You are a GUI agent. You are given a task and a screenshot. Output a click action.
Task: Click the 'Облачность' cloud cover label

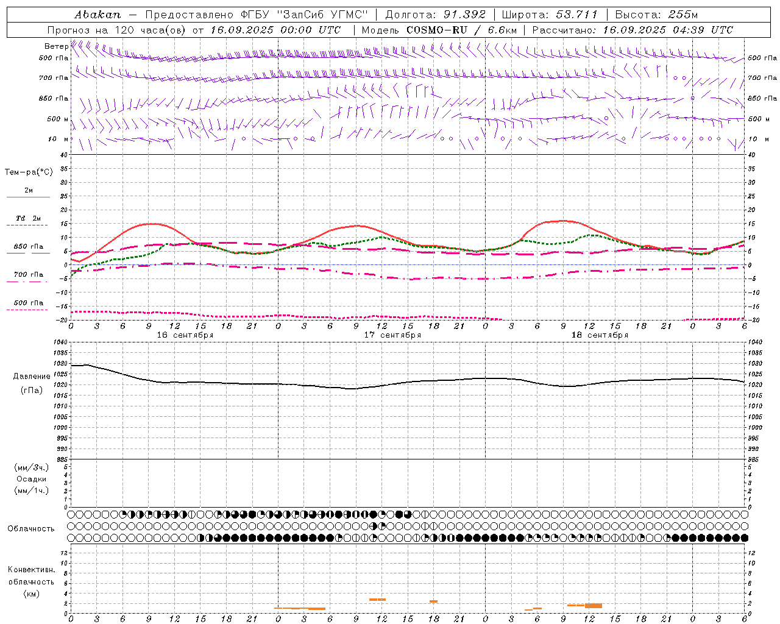[30, 529]
